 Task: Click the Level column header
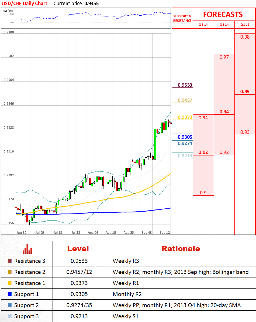(78, 249)
